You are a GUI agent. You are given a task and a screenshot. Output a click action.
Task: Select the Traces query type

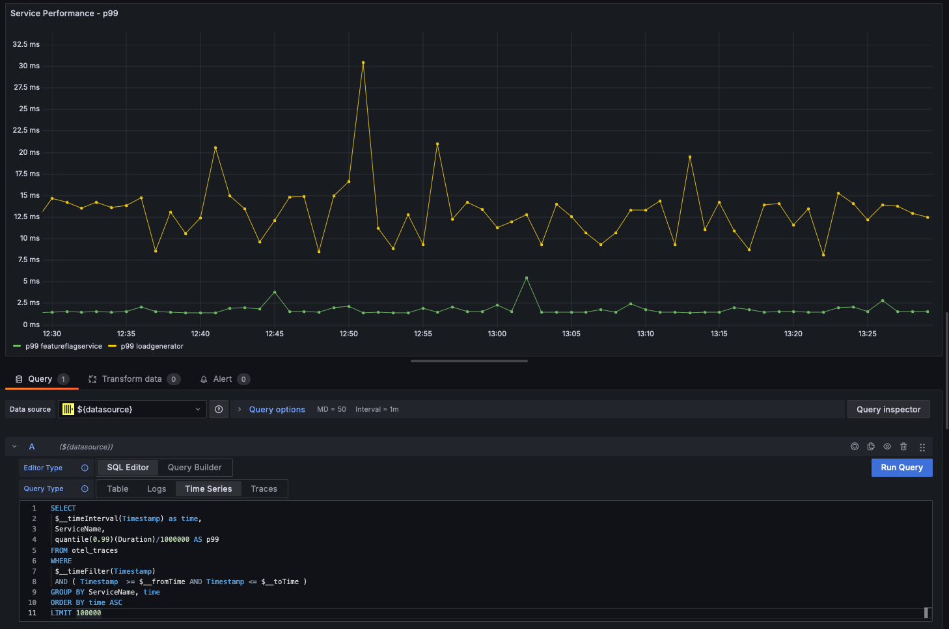pos(264,489)
